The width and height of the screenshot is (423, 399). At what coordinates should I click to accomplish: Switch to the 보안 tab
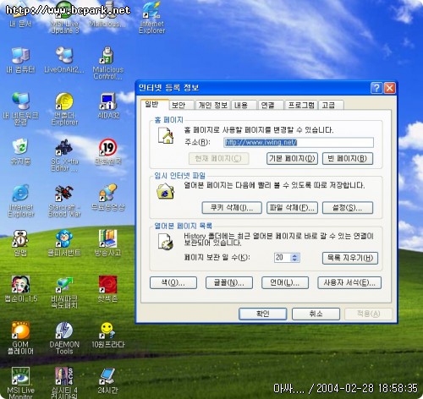tap(181, 105)
